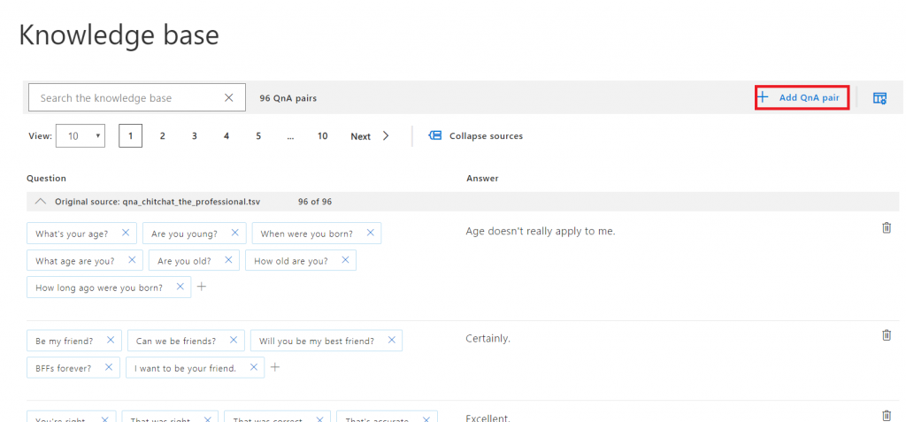Viewport: 906px width, 422px height.
Task: Remove question 'Will you be my best friend?'
Action: click(x=392, y=340)
